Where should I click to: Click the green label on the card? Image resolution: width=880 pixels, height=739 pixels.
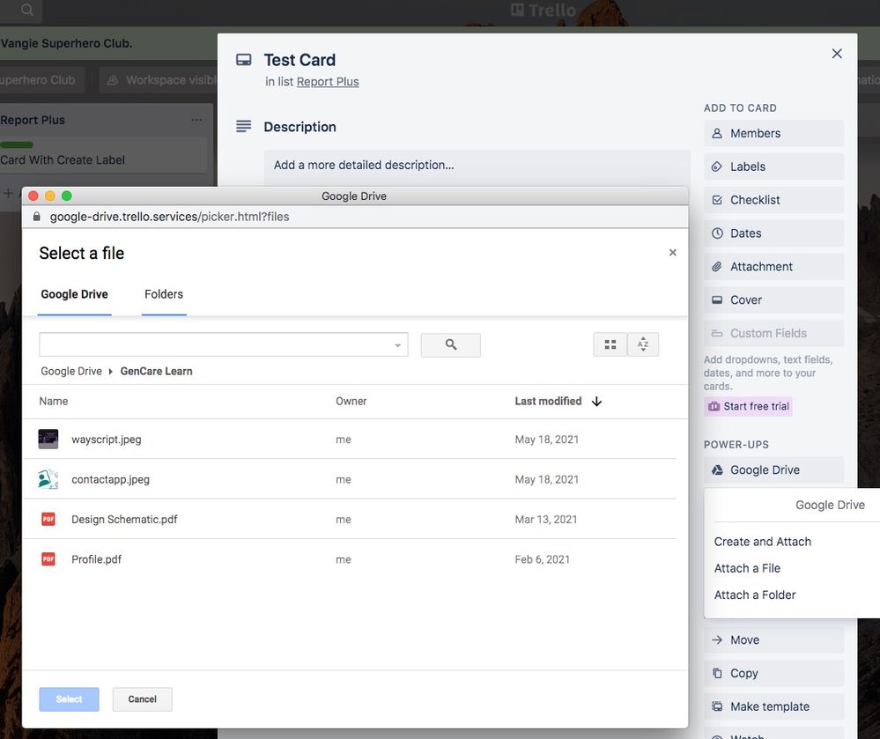coord(16,144)
